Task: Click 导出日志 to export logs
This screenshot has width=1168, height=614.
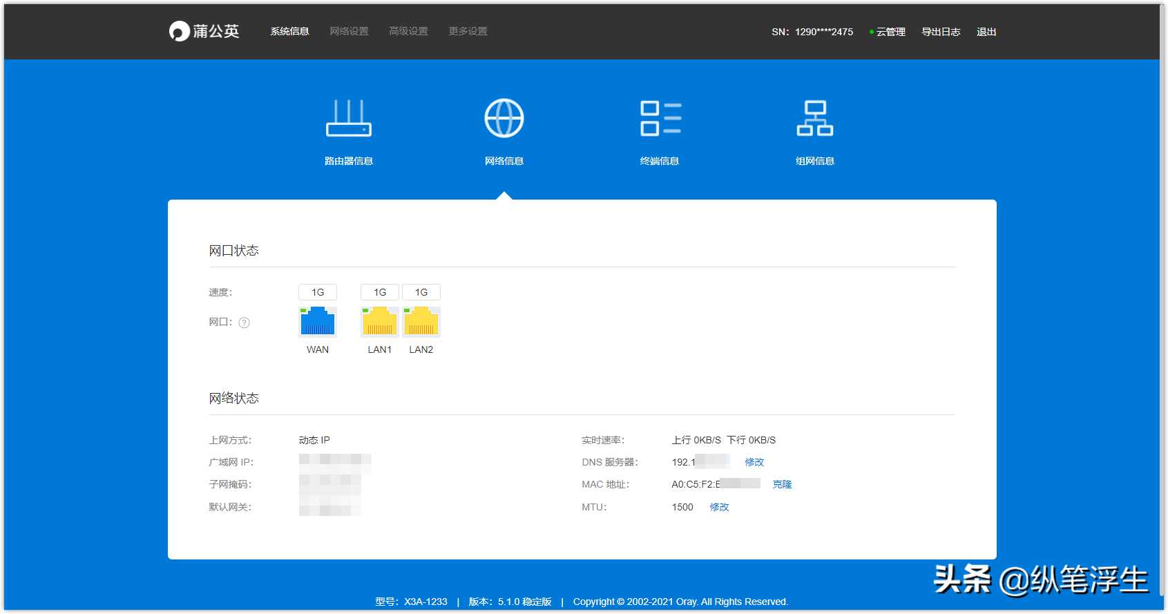Action: click(941, 32)
